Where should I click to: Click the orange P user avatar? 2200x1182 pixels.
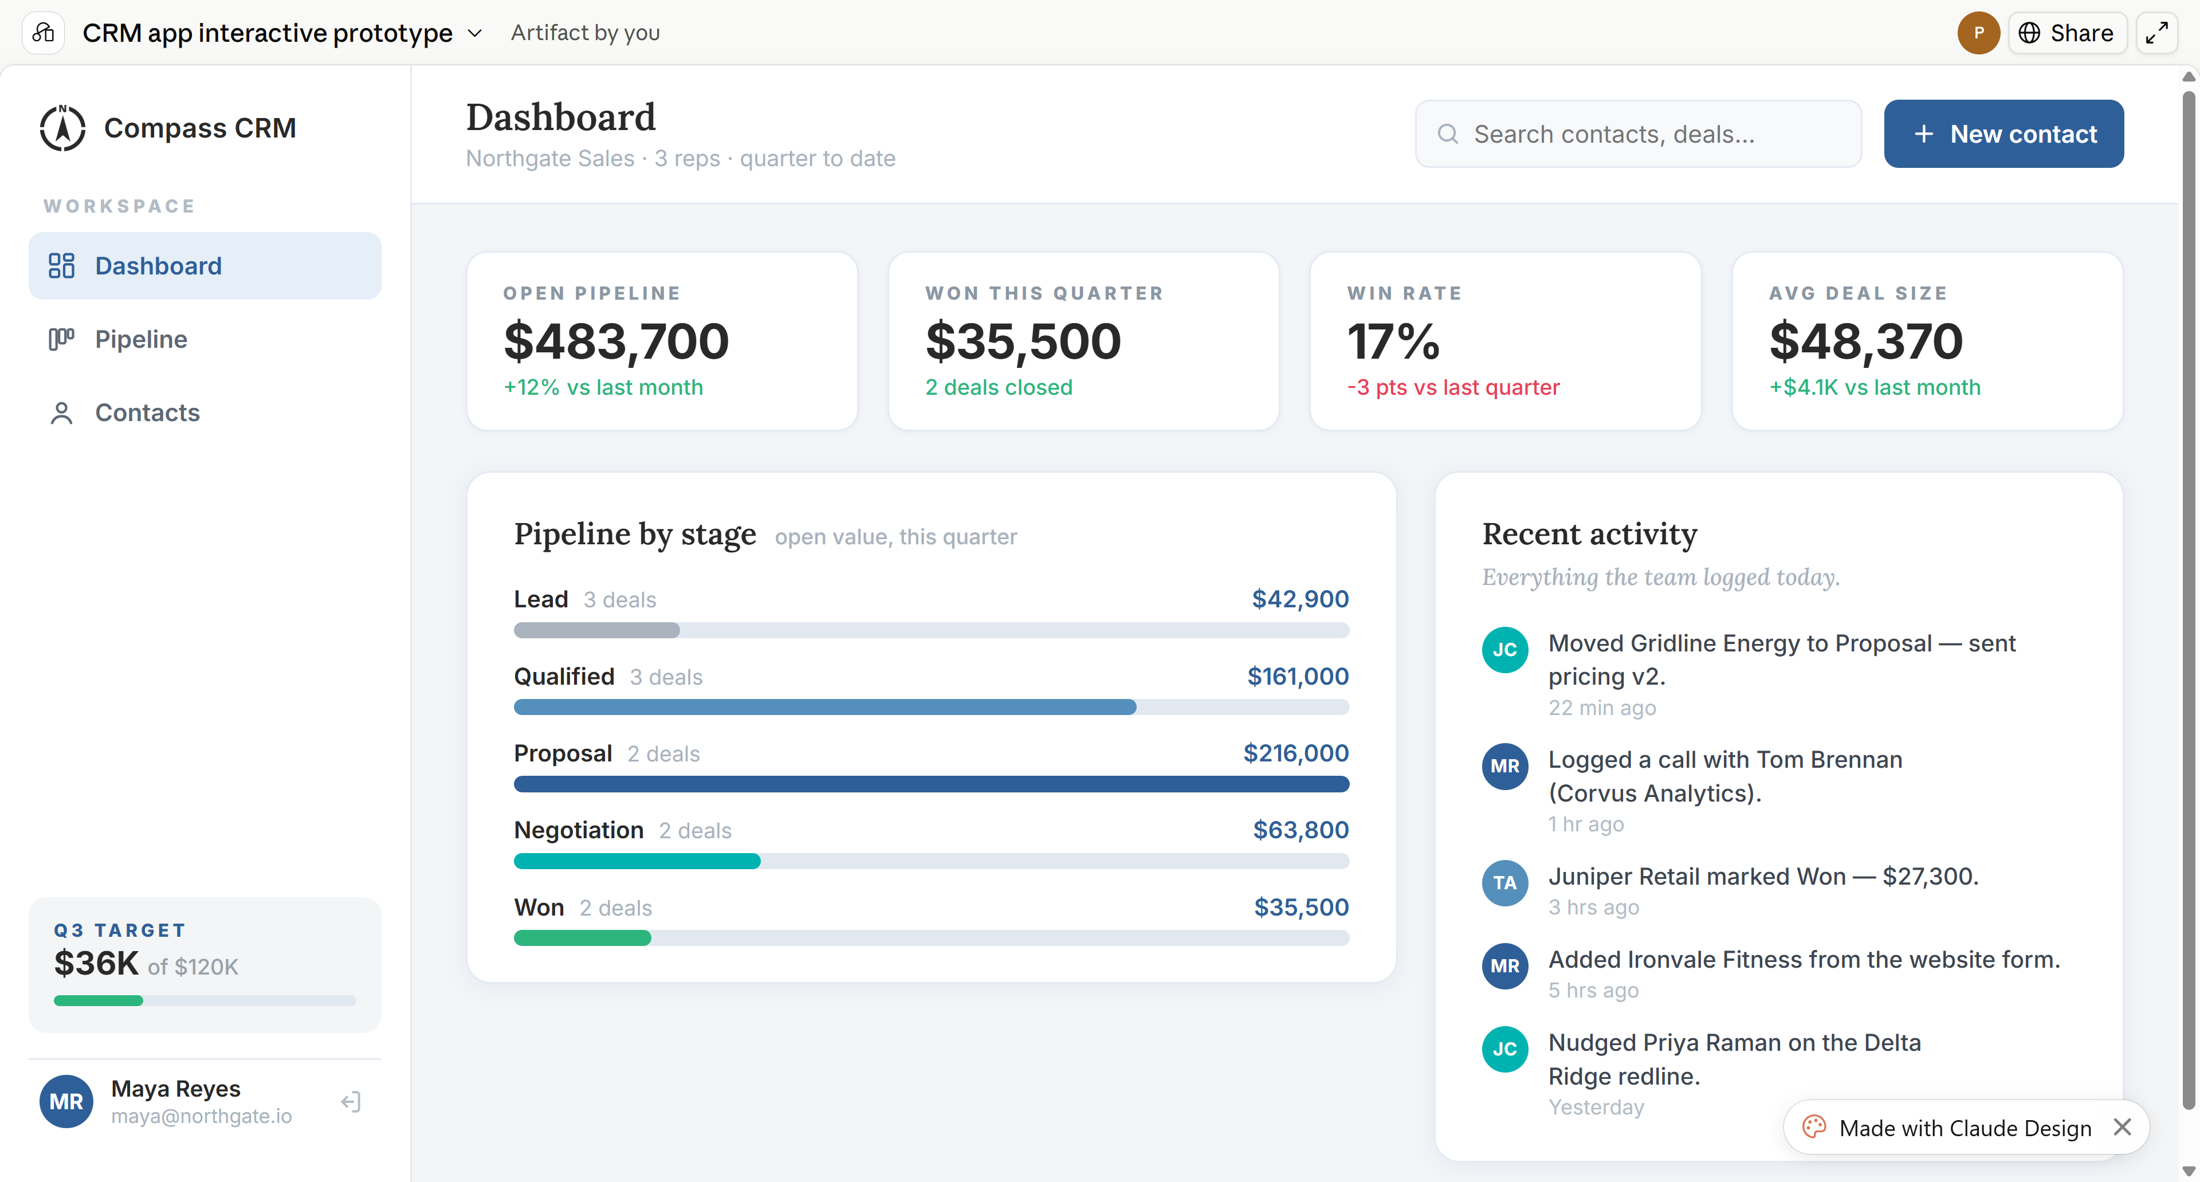(1979, 33)
